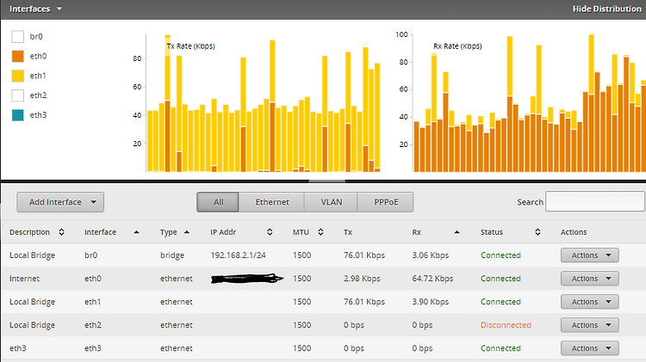The width and height of the screenshot is (646, 362).
Task: Open the Add Interface dropdown
Action: coord(60,202)
